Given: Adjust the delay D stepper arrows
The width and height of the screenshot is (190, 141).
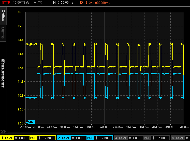Looking at the screenshot, I should 86,3.
